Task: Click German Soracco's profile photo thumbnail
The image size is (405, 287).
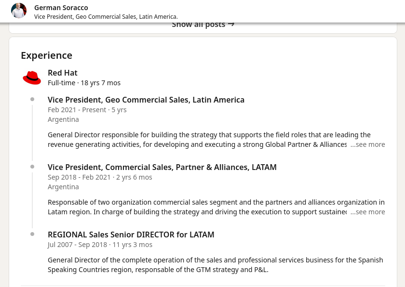Action: coord(19,11)
